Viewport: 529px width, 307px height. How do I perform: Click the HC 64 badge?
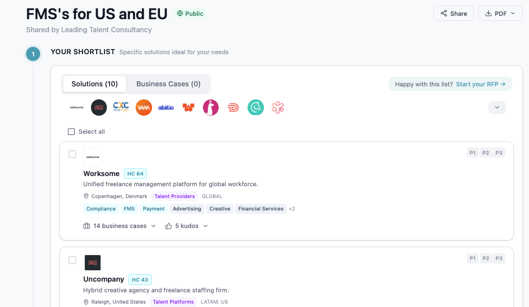(135, 174)
